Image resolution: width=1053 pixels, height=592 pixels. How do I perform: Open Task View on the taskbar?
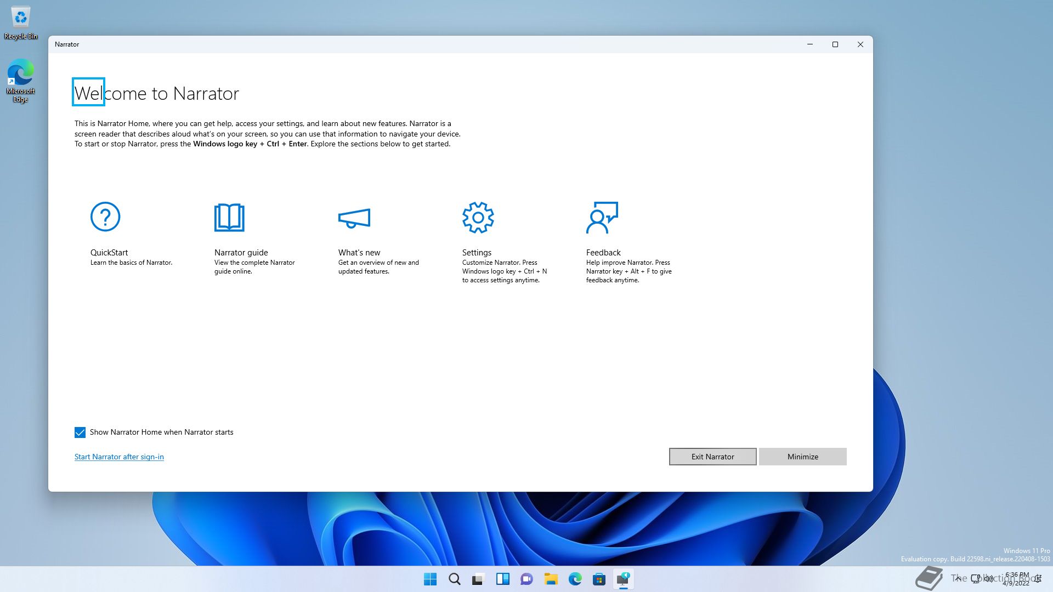point(479,579)
